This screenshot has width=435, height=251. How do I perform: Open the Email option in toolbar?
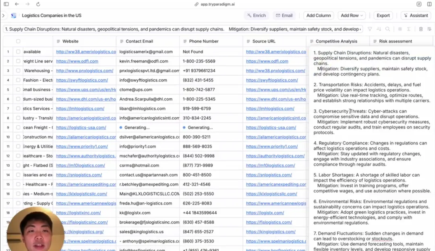tap(284, 16)
